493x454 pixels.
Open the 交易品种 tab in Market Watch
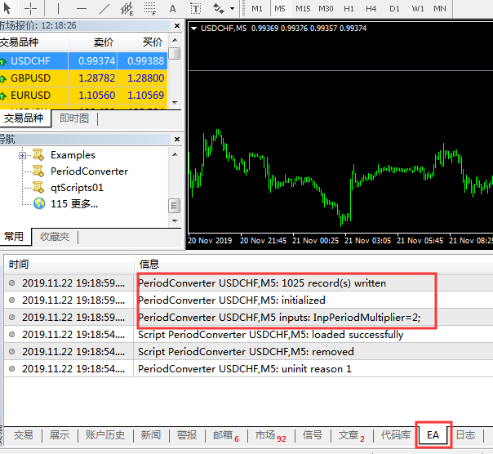coord(24,118)
